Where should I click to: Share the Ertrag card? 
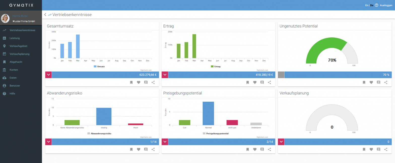click(x=269, y=82)
